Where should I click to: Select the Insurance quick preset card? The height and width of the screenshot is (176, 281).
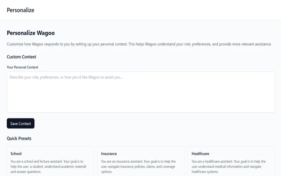[141, 161]
